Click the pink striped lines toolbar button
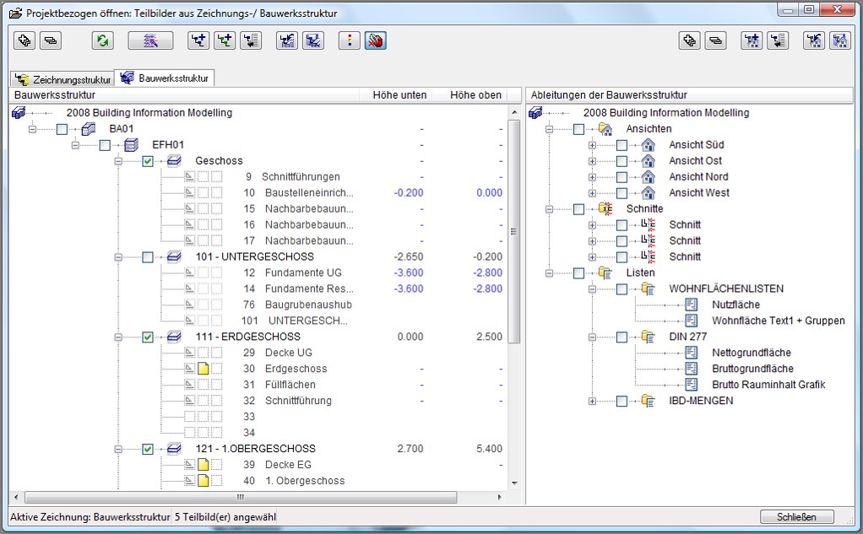863x534 pixels. click(150, 40)
